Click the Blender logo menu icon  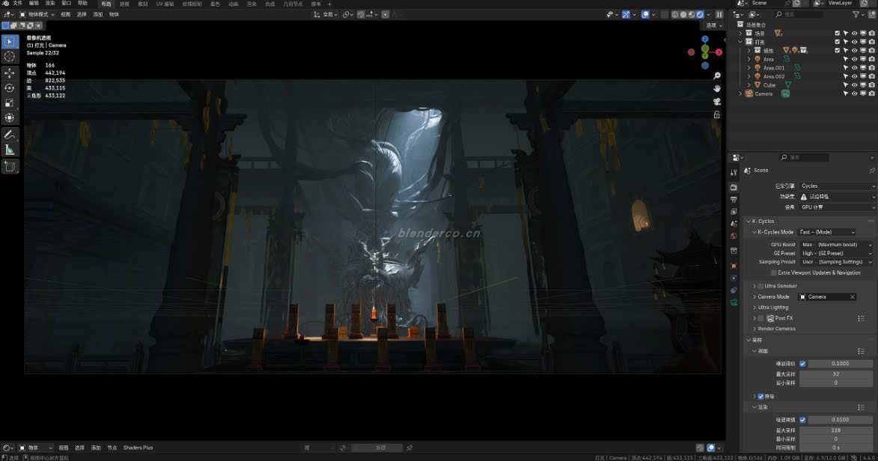coord(5,3)
